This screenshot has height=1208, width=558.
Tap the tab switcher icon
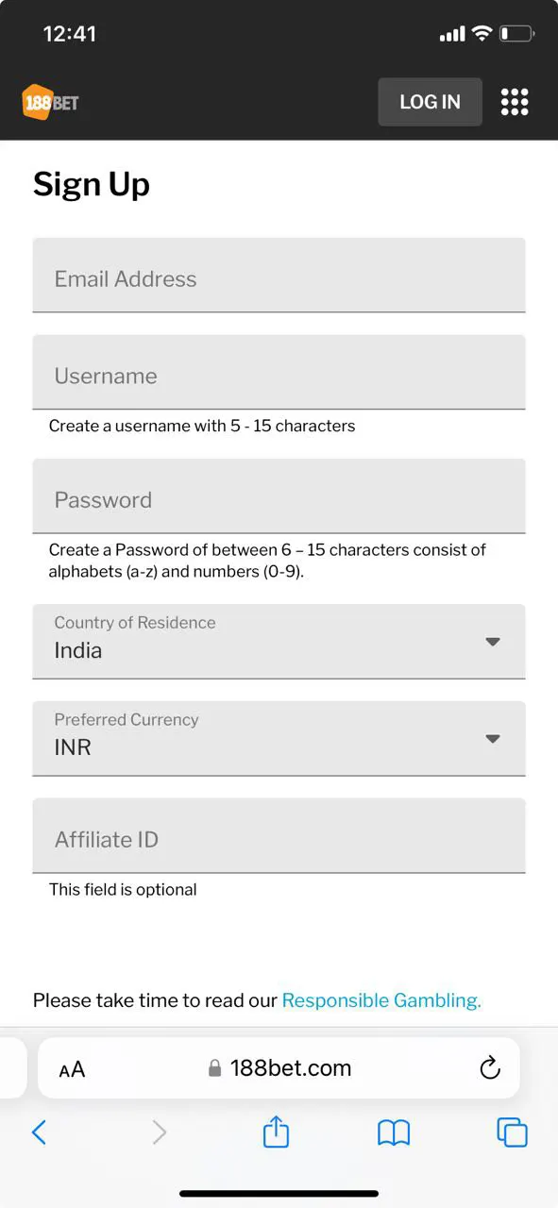coord(511,1132)
